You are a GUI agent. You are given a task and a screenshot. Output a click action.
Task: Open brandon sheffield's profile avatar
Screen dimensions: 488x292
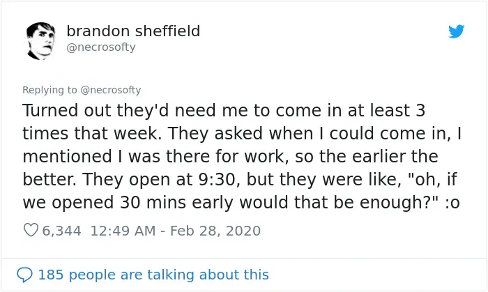[x=40, y=40]
